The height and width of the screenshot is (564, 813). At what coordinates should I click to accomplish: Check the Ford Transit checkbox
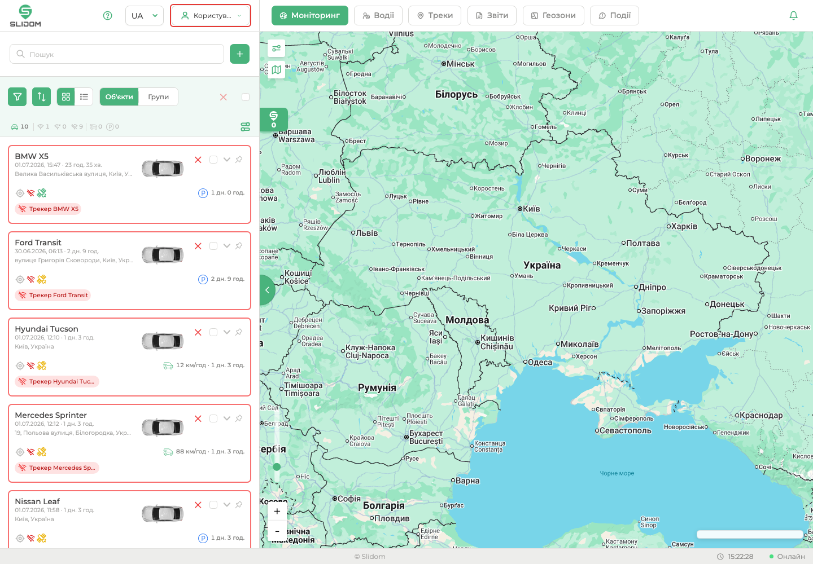click(x=213, y=246)
